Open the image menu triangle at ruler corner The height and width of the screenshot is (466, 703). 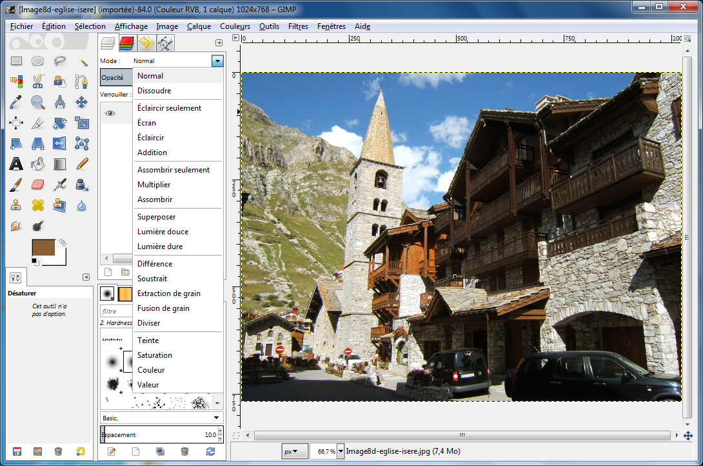pyautogui.click(x=236, y=38)
